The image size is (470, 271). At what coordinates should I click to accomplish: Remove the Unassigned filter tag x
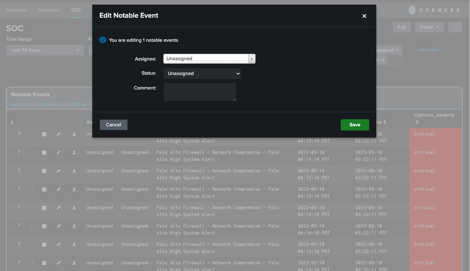(x=397, y=50)
